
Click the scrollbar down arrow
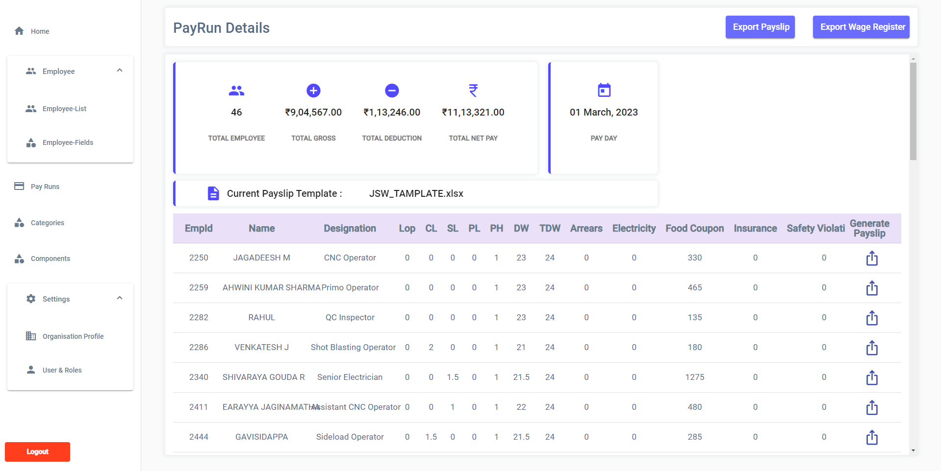(913, 450)
